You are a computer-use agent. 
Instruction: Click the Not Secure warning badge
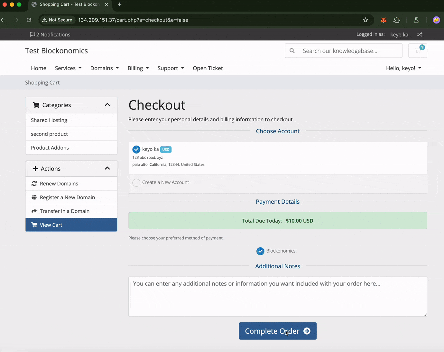tap(57, 20)
